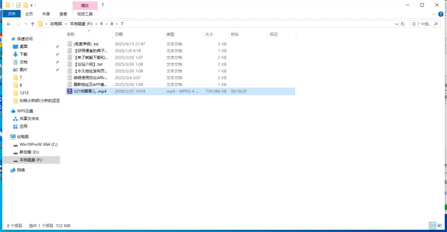Switch to the 查看 ribbon tab
Viewport: 447px width, 232px height.
tap(63, 14)
